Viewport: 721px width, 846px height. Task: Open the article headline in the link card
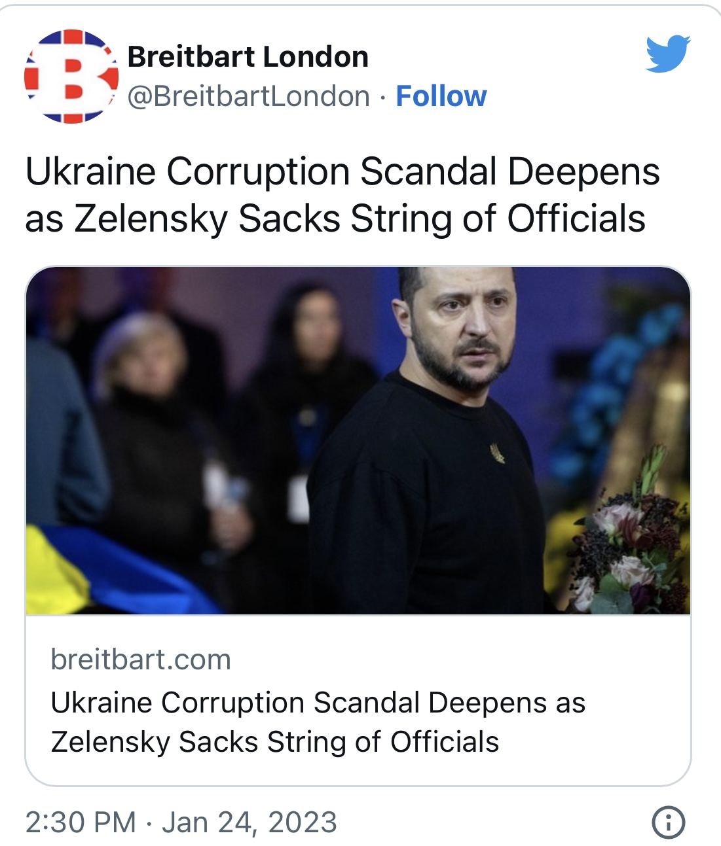[318, 722]
